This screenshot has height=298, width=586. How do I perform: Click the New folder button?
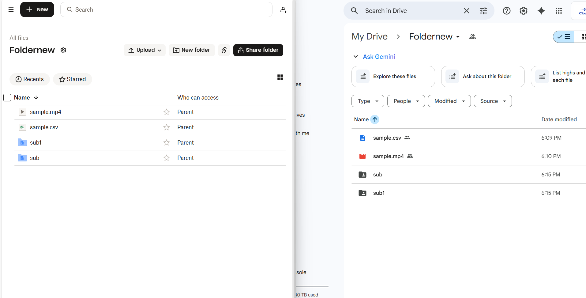coord(191,50)
